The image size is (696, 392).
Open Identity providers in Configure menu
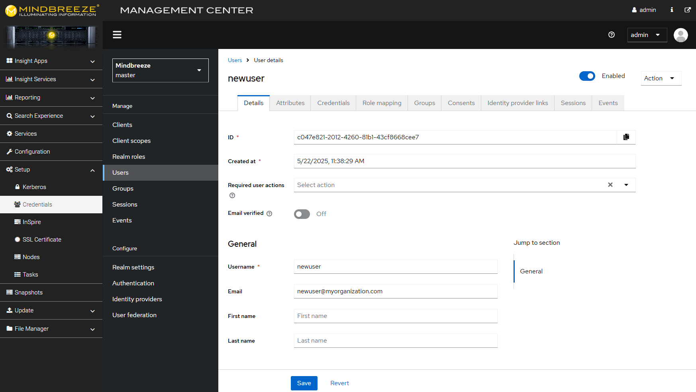click(161, 299)
